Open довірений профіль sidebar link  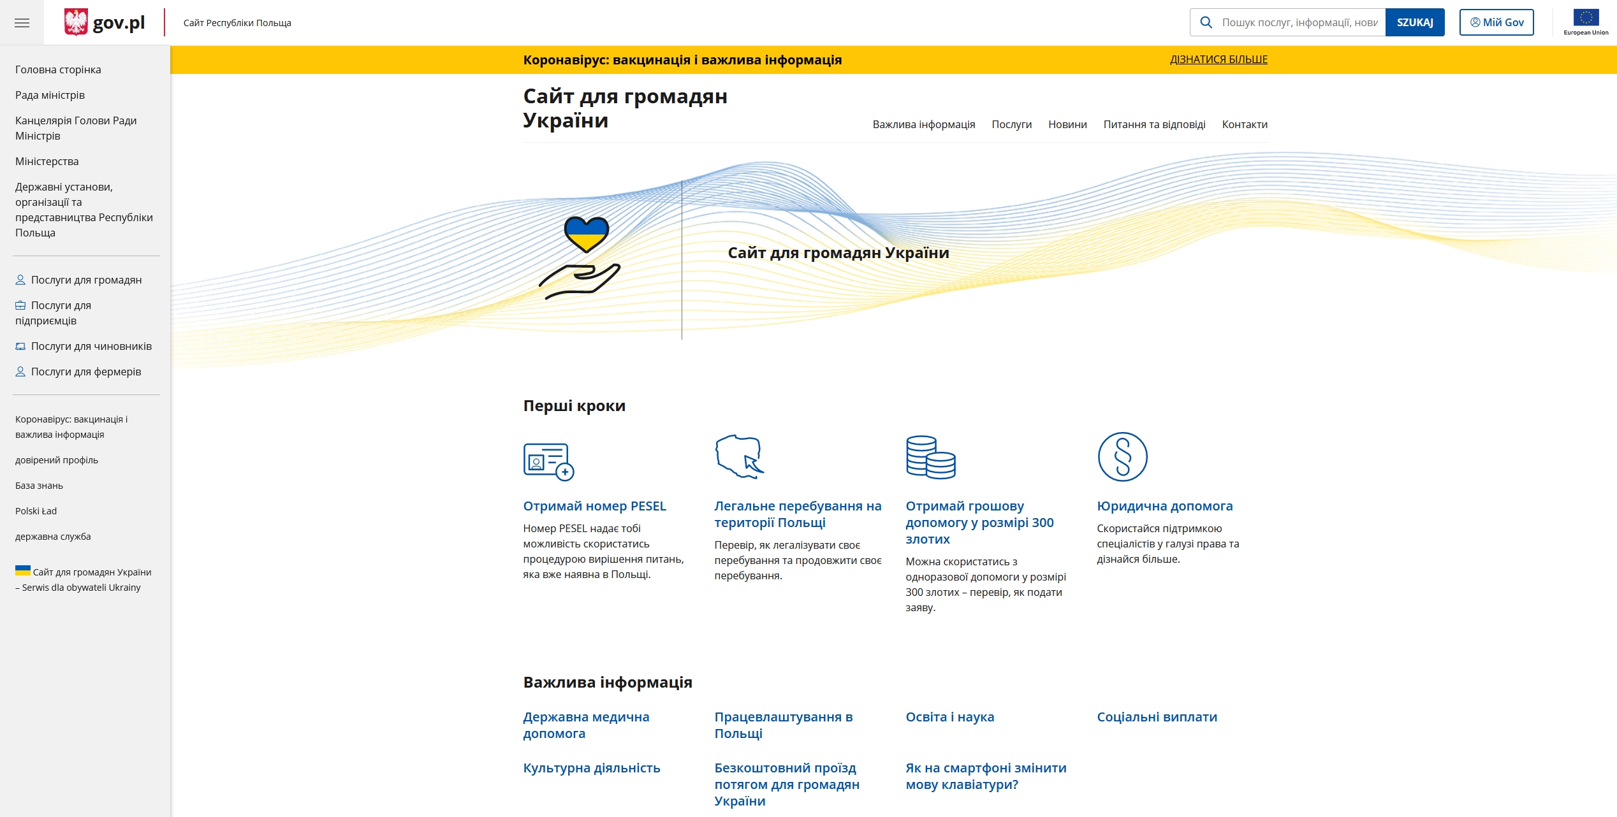click(x=57, y=460)
